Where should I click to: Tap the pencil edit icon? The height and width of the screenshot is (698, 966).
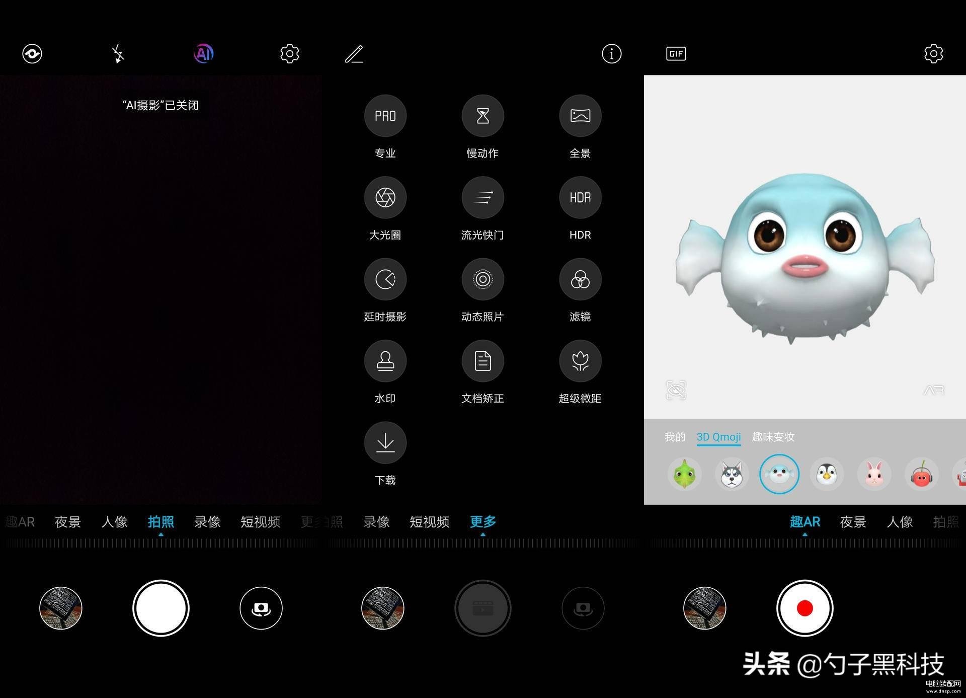point(354,53)
